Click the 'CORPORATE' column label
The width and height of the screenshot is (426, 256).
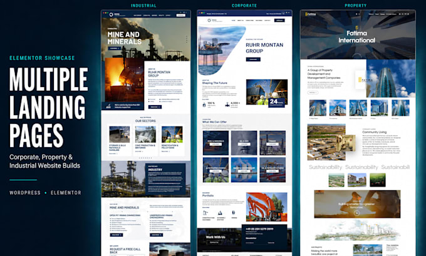pyautogui.click(x=244, y=6)
